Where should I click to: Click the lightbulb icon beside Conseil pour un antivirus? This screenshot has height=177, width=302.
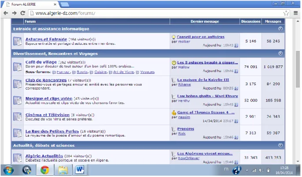click(x=174, y=37)
